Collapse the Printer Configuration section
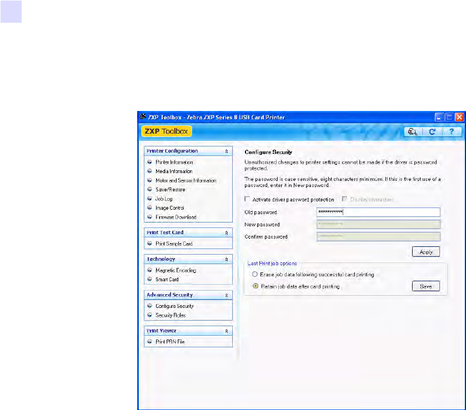 227,151
